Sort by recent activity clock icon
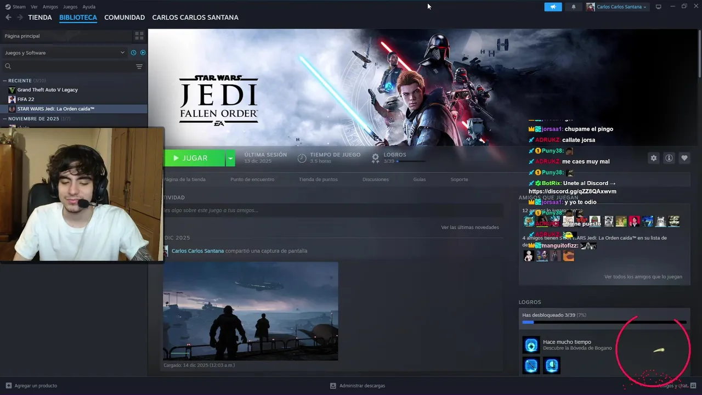702x395 pixels. (x=133, y=53)
